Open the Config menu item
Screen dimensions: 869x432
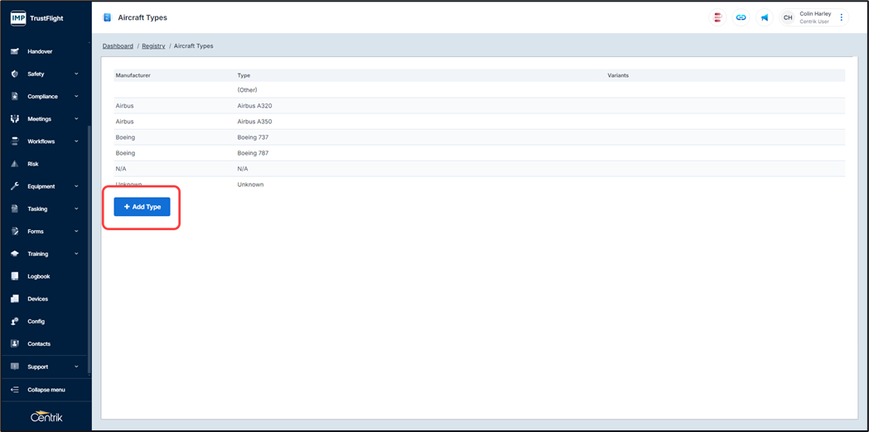(36, 321)
